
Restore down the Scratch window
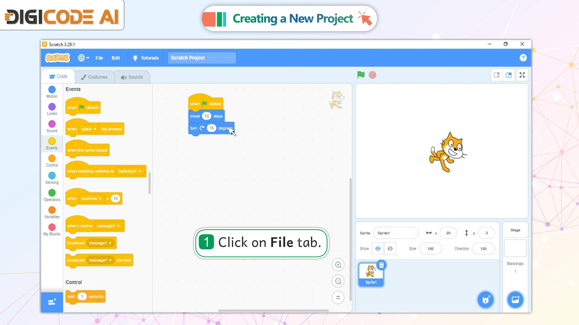(506, 44)
